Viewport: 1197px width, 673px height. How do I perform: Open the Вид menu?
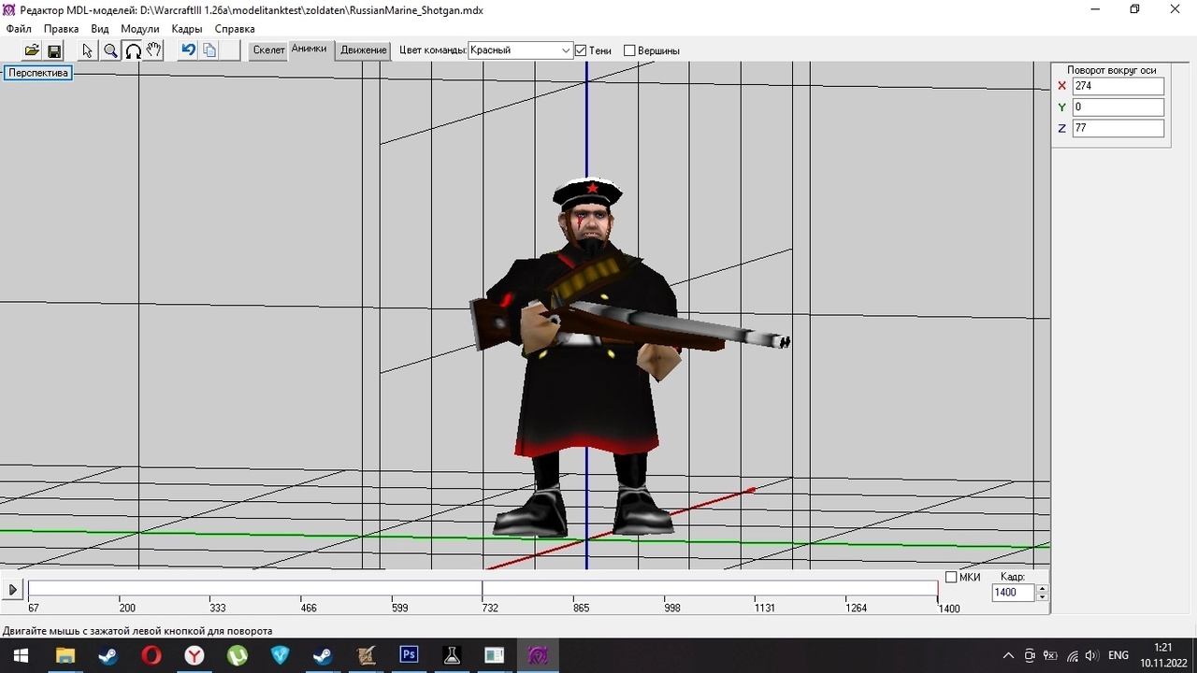(x=100, y=29)
